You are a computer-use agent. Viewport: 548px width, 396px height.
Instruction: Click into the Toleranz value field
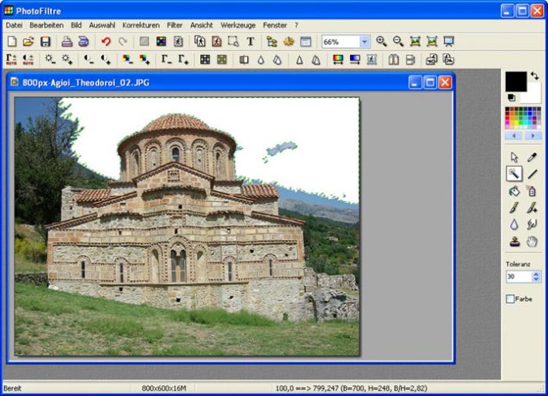(x=518, y=277)
